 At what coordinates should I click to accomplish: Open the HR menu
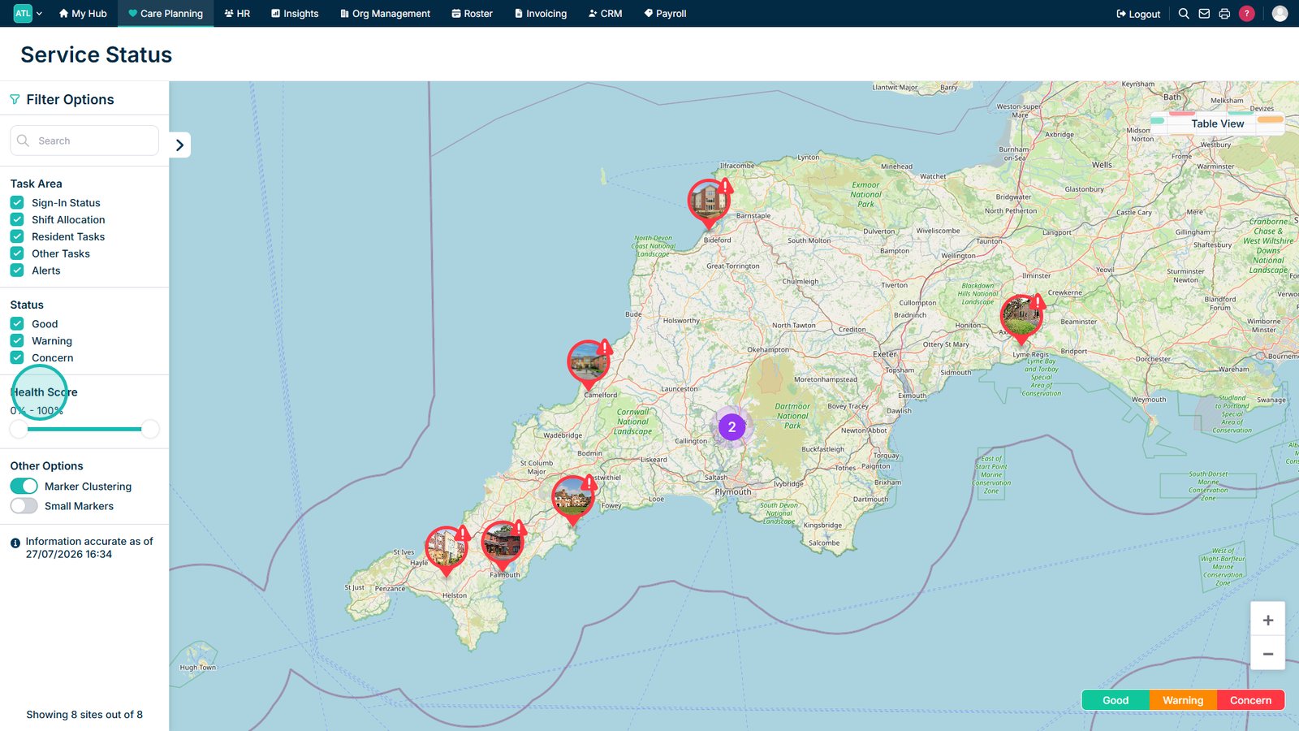click(x=237, y=13)
